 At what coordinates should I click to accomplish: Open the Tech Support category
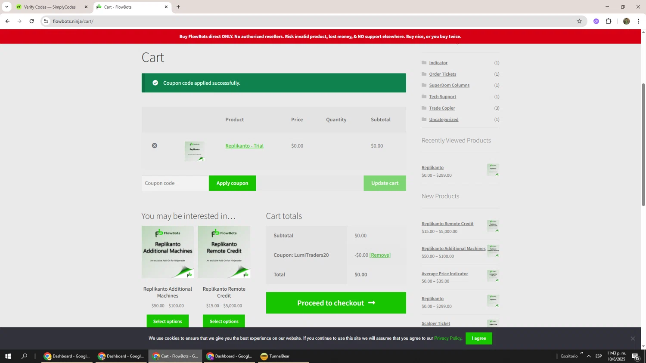(442, 97)
